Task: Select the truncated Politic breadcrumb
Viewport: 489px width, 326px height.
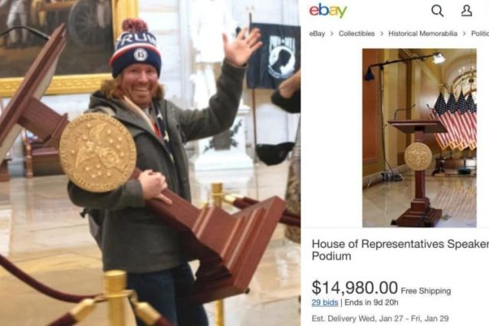Action: (x=480, y=34)
